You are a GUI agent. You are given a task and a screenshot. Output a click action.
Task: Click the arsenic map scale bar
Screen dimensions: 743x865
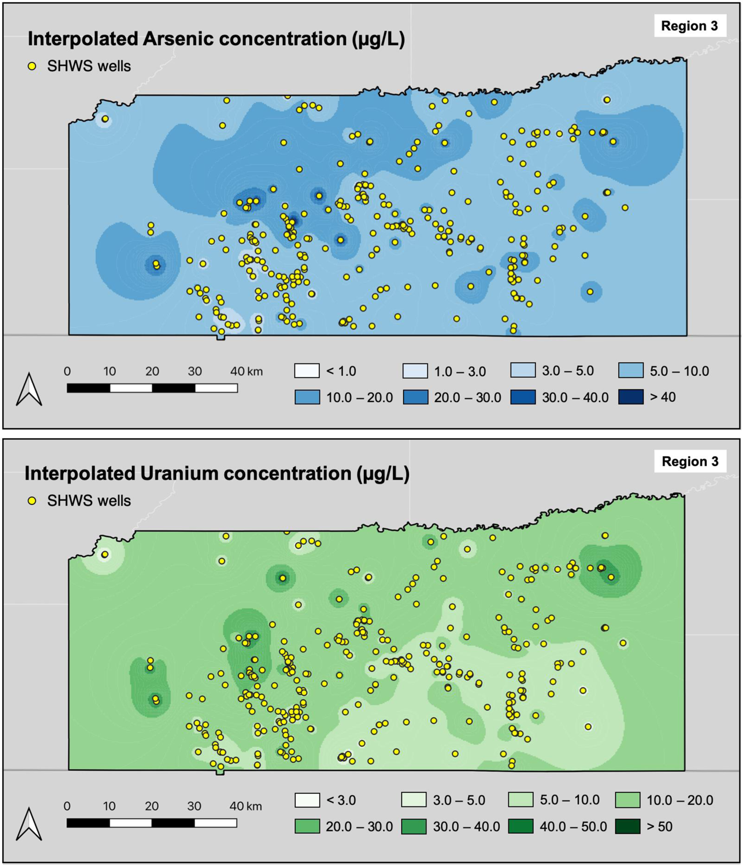[152, 388]
